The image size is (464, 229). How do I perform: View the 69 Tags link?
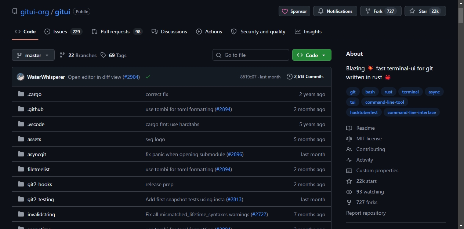113,55
